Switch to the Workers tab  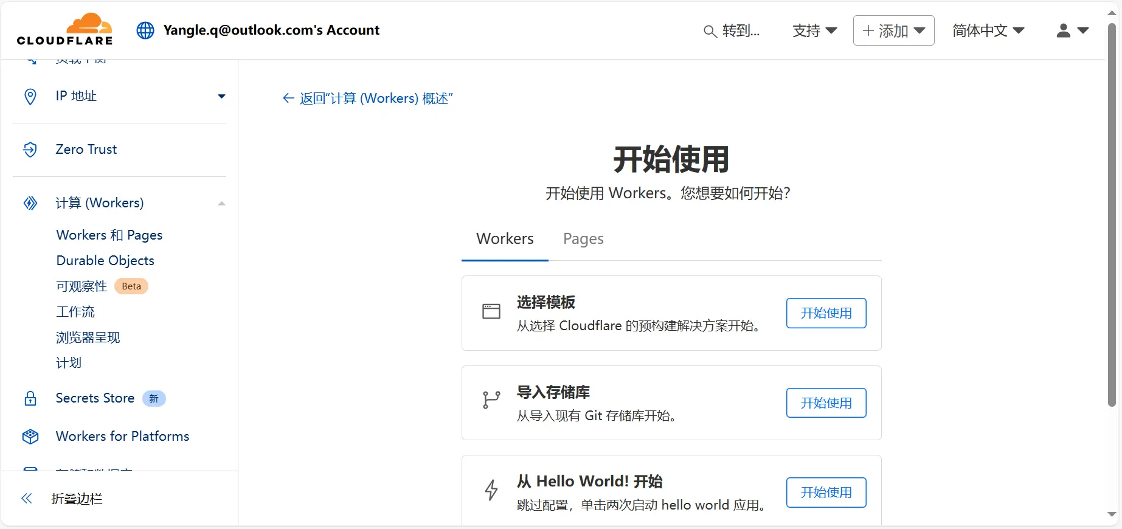click(505, 238)
